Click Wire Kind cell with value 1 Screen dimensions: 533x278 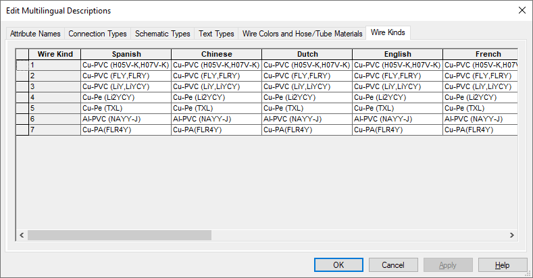pyautogui.click(x=55, y=65)
